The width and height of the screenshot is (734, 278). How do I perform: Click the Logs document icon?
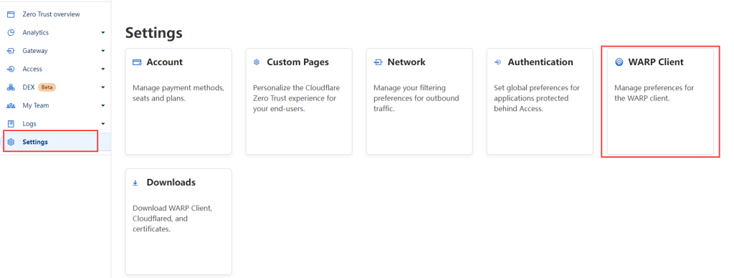(11, 124)
